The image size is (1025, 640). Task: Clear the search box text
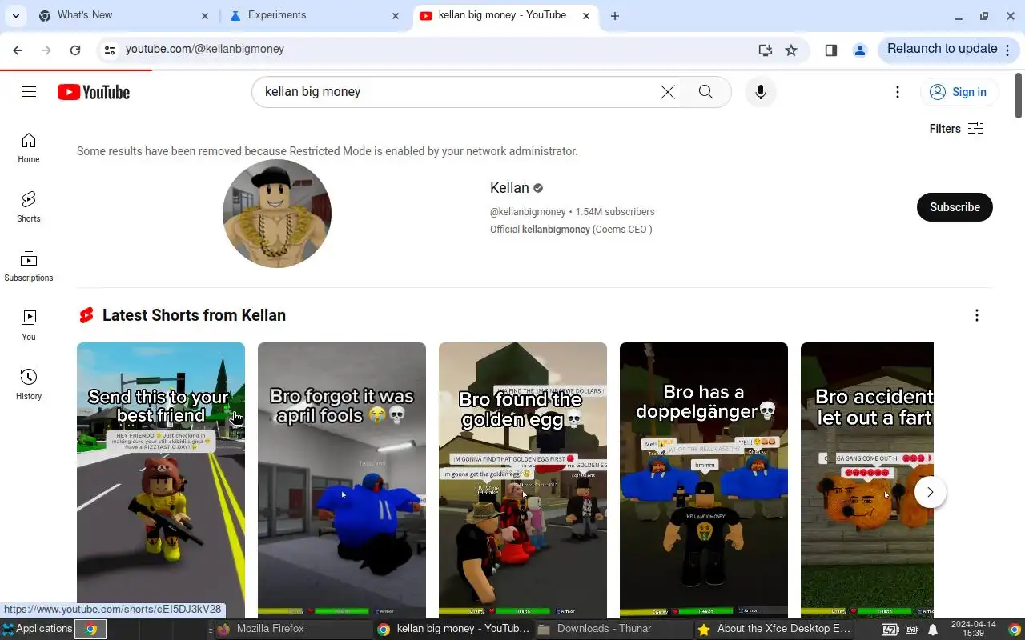click(667, 92)
